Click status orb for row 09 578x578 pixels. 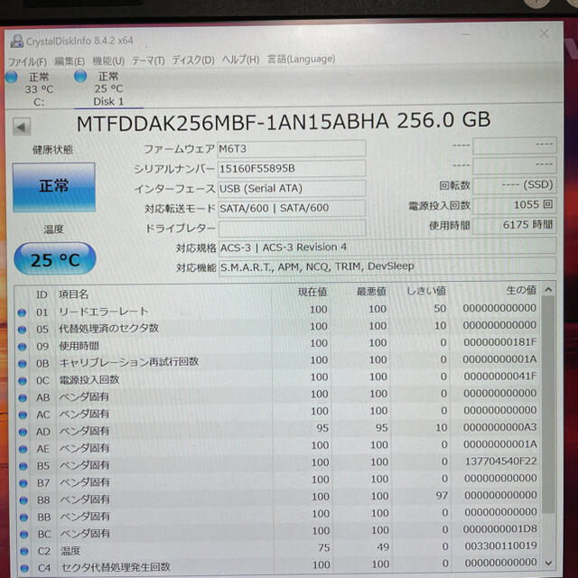point(22,347)
